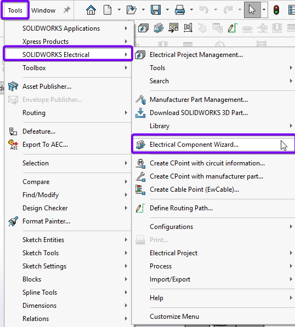The height and width of the screenshot is (327, 295).
Task: Expand SOLIDWORKS Applications submenu
Action: click(67, 28)
